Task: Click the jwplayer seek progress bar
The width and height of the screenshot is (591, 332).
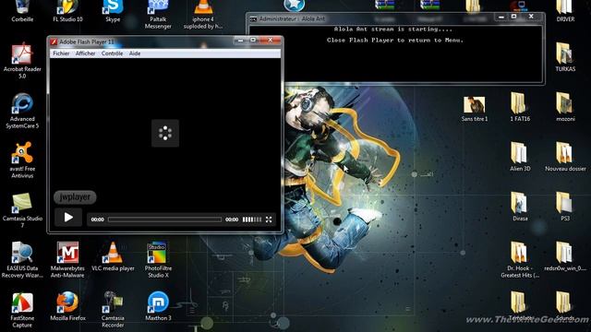Action: 164,219
